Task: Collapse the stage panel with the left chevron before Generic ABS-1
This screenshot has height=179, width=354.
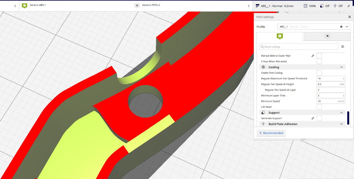Action: pyautogui.click(x=15, y=6)
